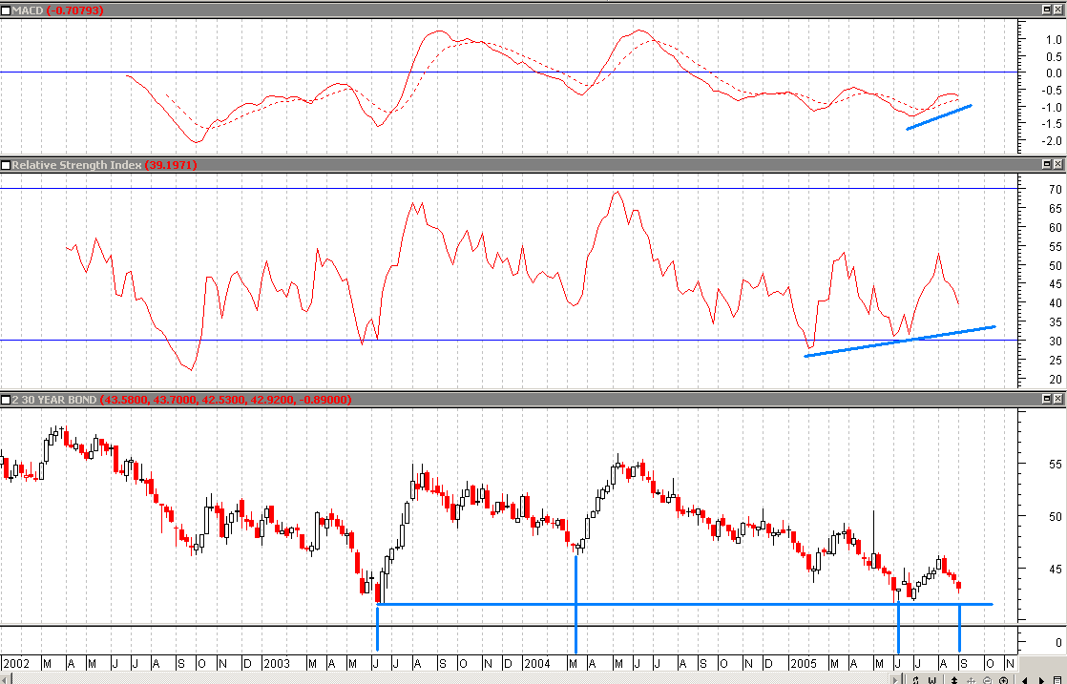Click the W weekly periodicity icon
The height and width of the screenshot is (684, 1067).
click(x=932, y=680)
